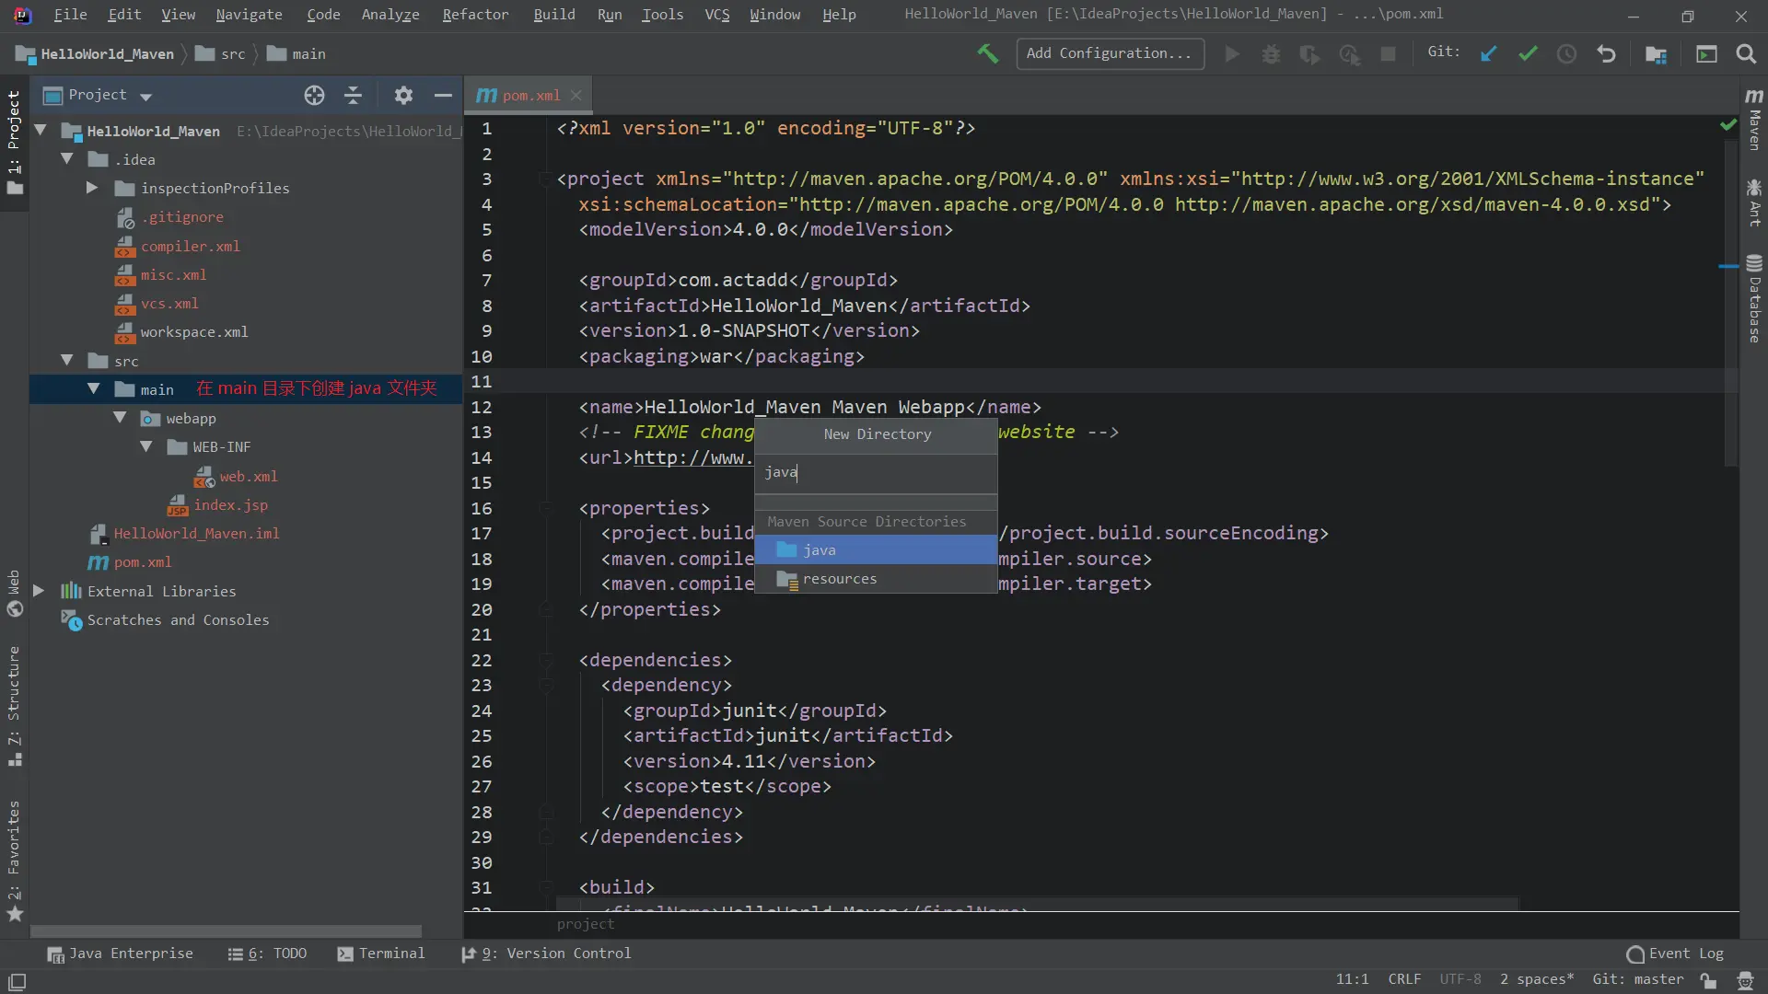Image resolution: width=1768 pixels, height=994 pixels.
Task: Expand the inspectionProfiles folder
Action: point(92,188)
